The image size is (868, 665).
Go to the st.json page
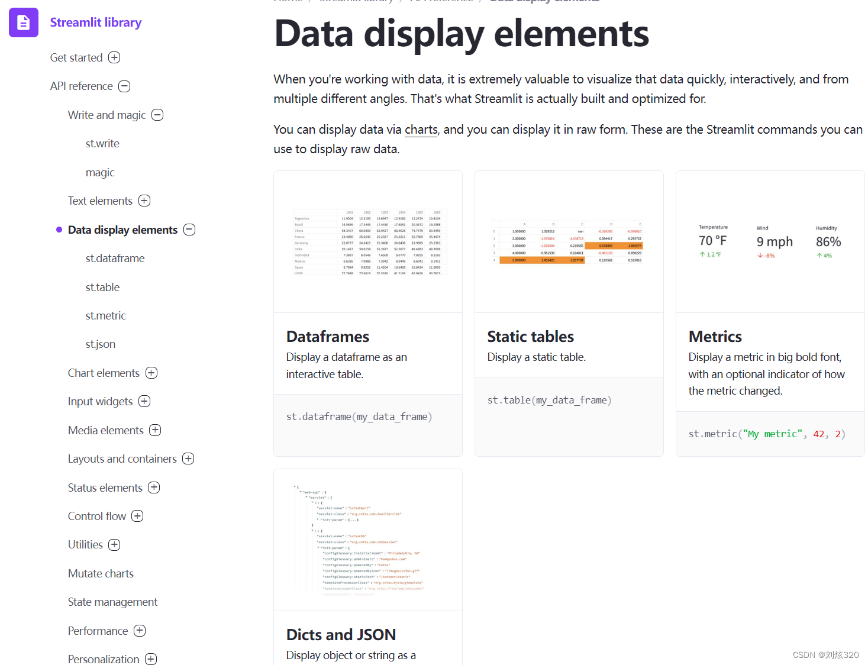tap(101, 344)
